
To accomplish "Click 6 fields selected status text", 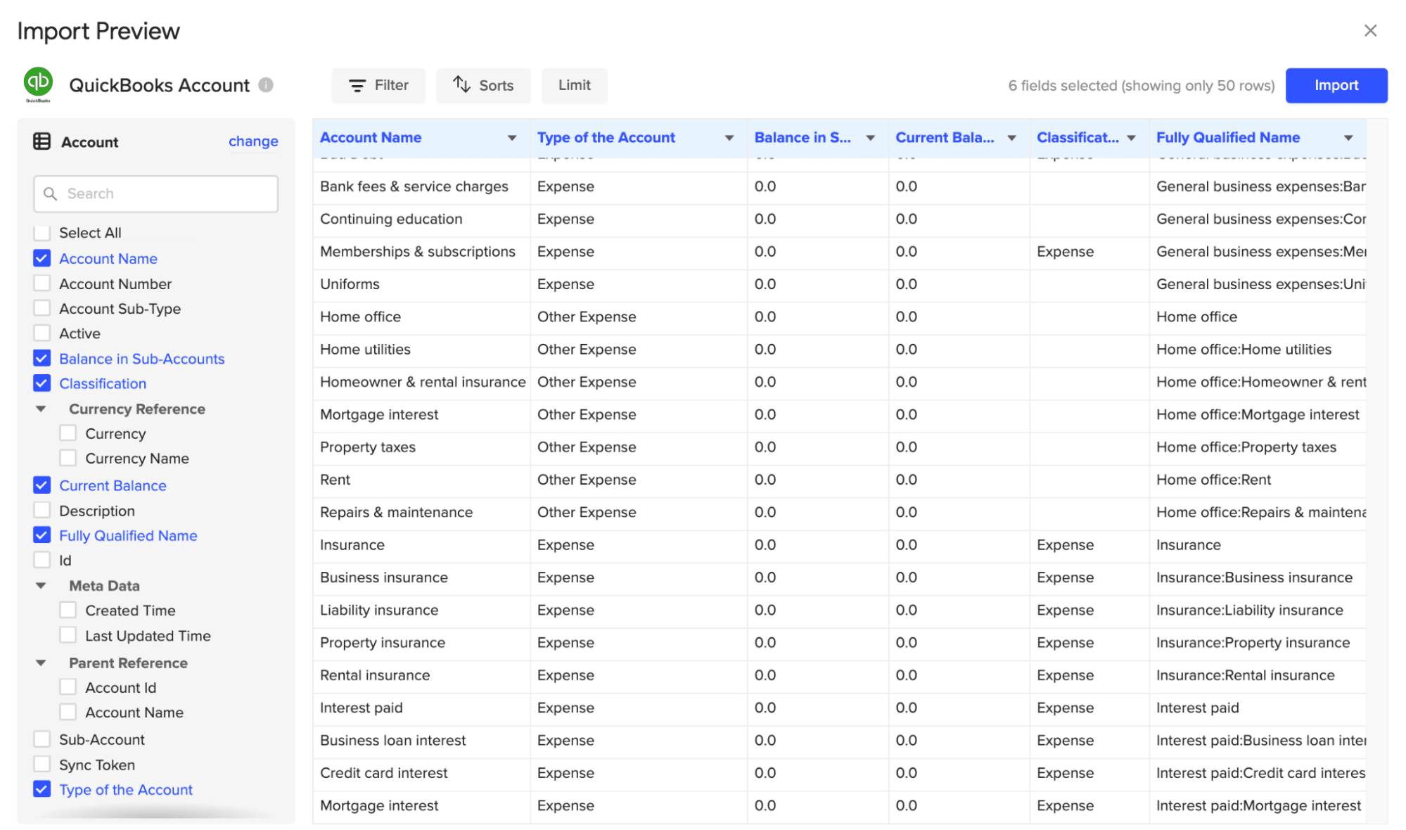I will 1141,86.
